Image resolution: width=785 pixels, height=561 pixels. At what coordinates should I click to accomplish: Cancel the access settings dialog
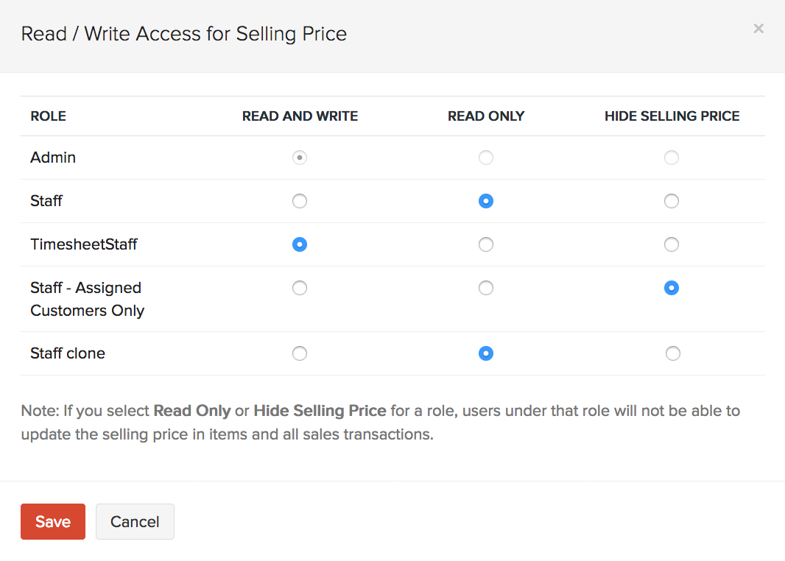(x=135, y=521)
